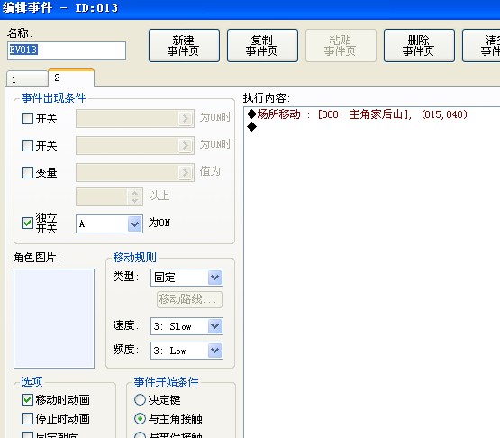Uncheck the 移动时动画 option
Screen dimensions: 500x438
coord(27,400)
